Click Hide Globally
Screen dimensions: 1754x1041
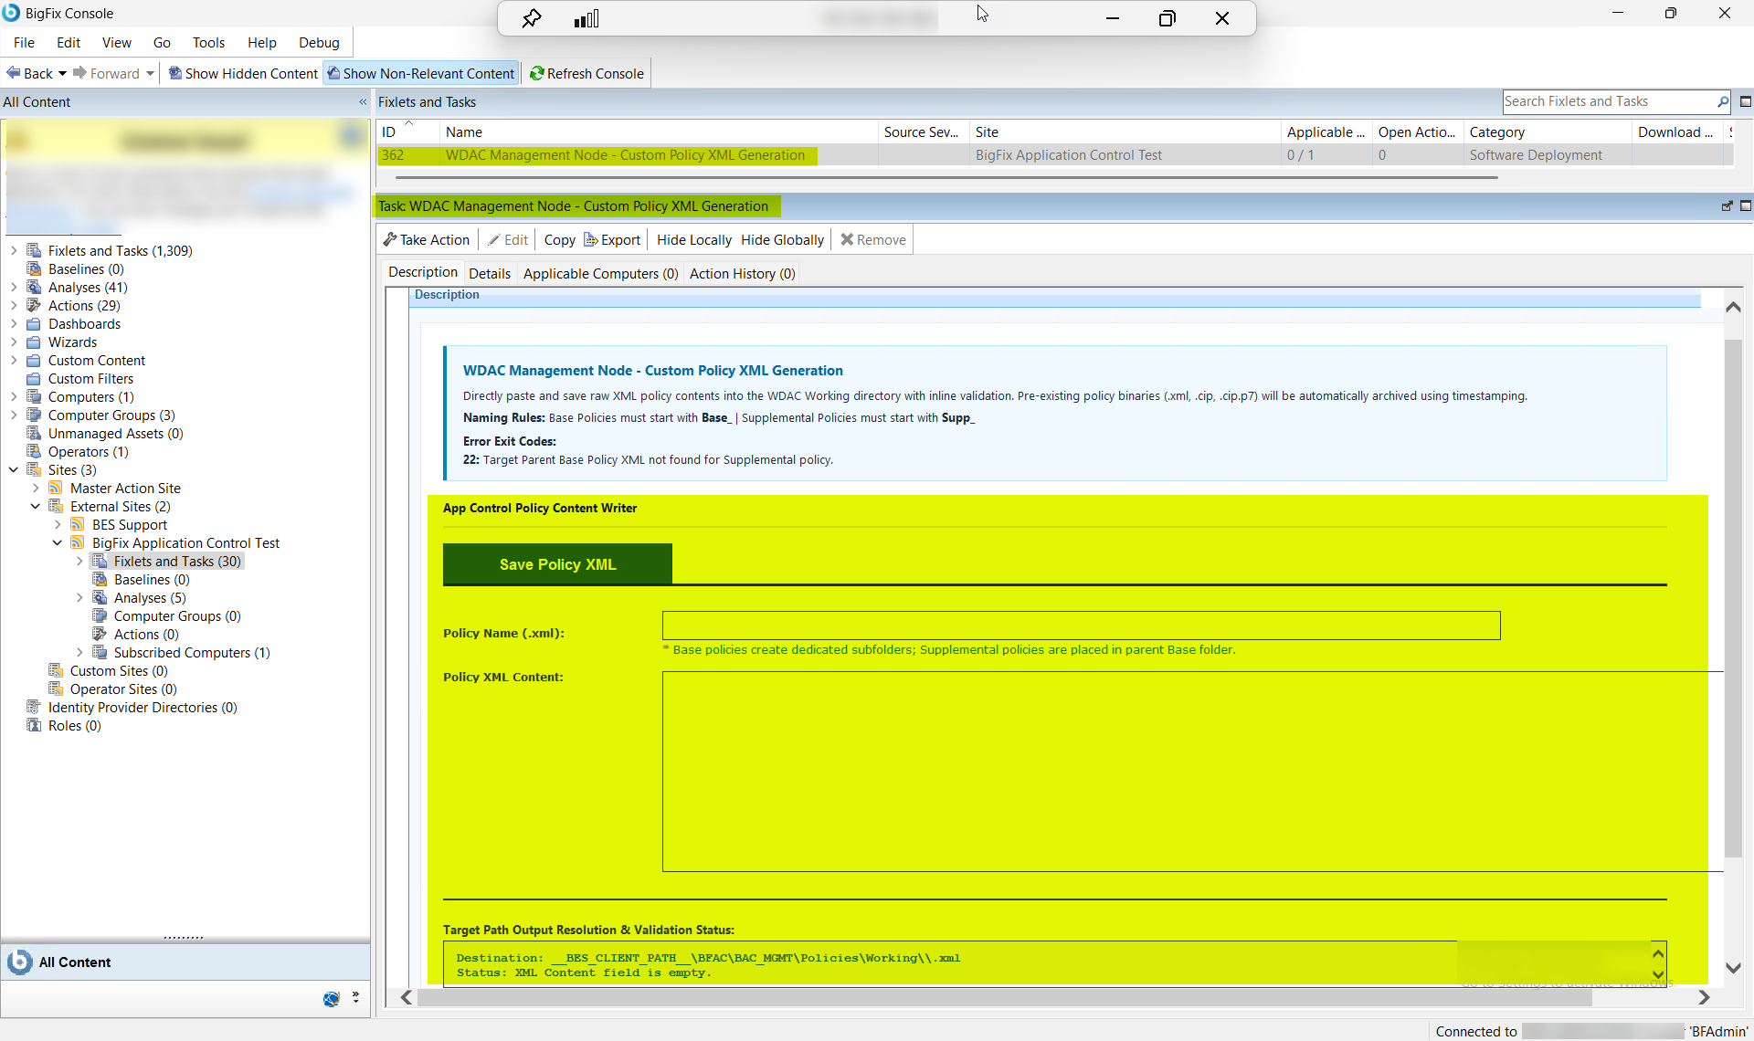coord(782,239)
